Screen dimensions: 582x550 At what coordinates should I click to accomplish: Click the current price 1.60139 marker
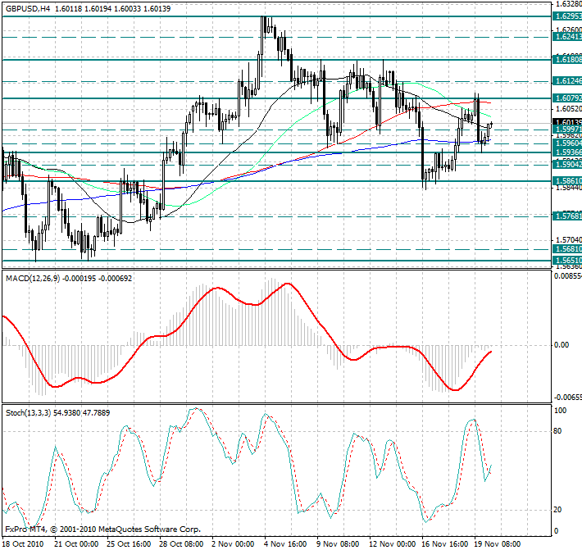point(567,122)
